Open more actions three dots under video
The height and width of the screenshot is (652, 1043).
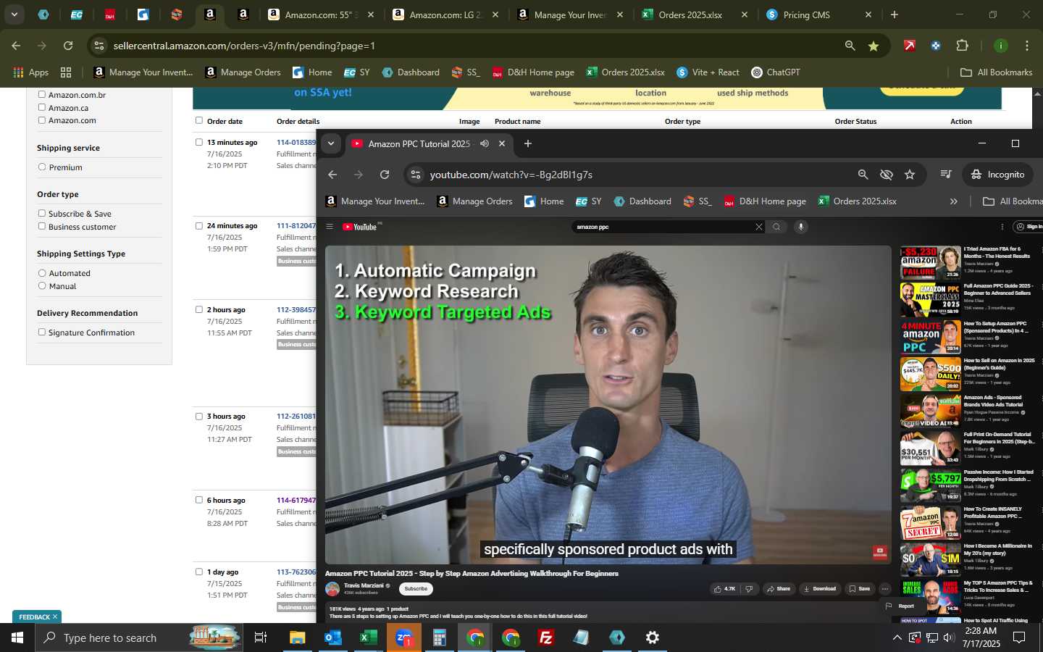pos(884,589)
